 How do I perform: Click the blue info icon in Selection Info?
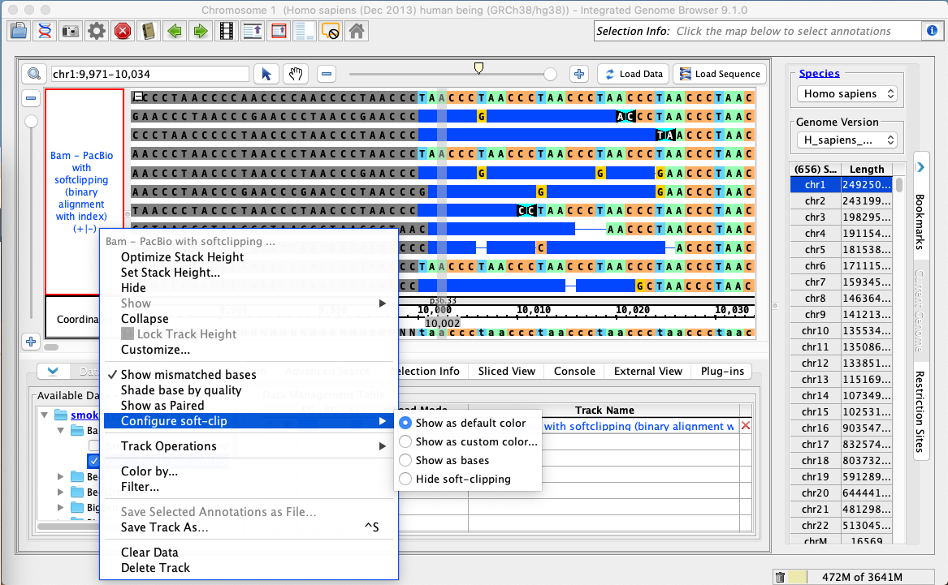(x=933, y=31)
